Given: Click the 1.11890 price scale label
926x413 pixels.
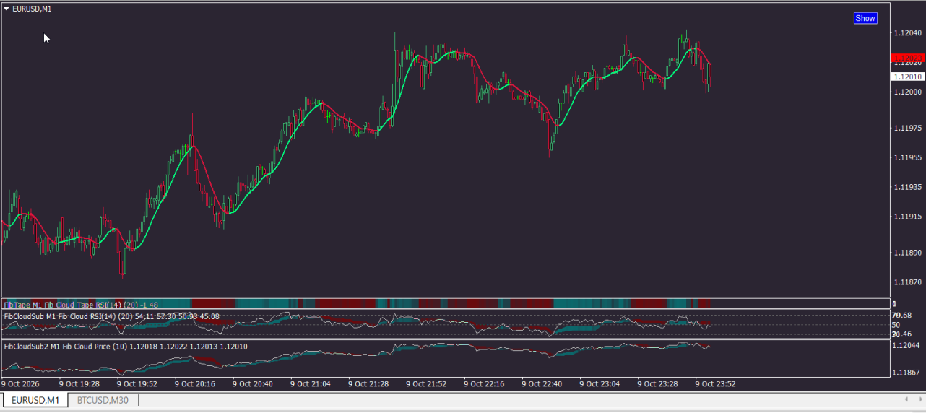Looking at the screenshot, I should (x=907, y=253).
